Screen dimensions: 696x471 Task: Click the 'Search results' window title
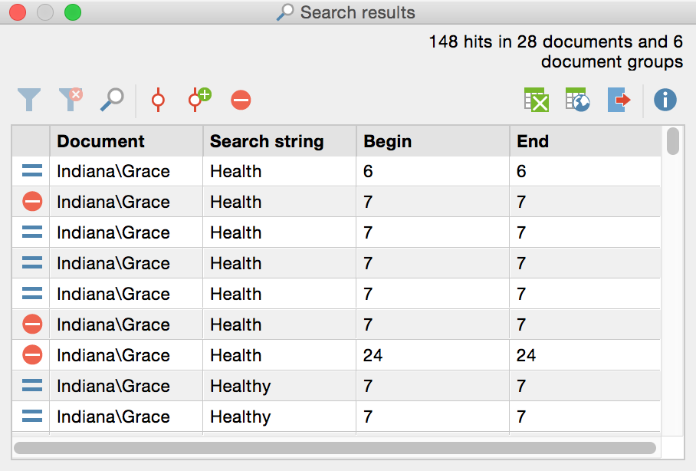pos(357,12)
